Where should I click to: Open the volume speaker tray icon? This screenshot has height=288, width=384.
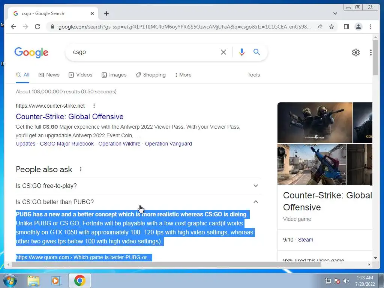346,281
